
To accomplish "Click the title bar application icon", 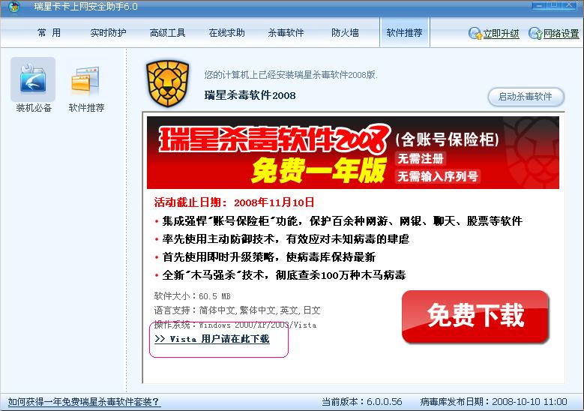I will (13, 6).
